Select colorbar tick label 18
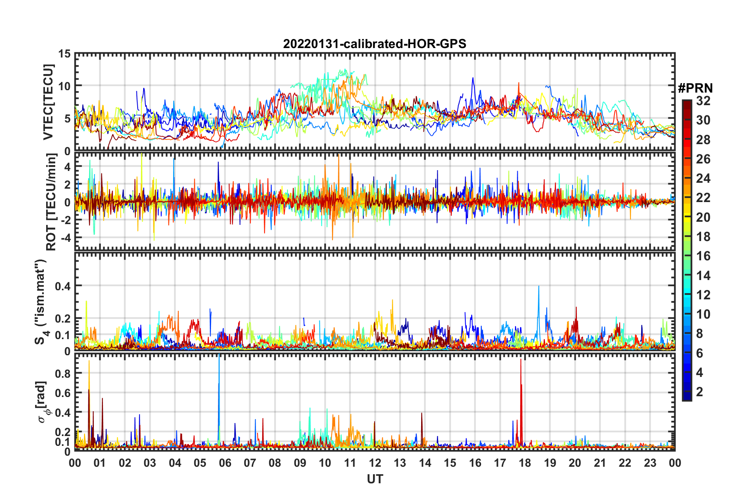The width and height of the screenshot is (750, 501). click(703, 237)
